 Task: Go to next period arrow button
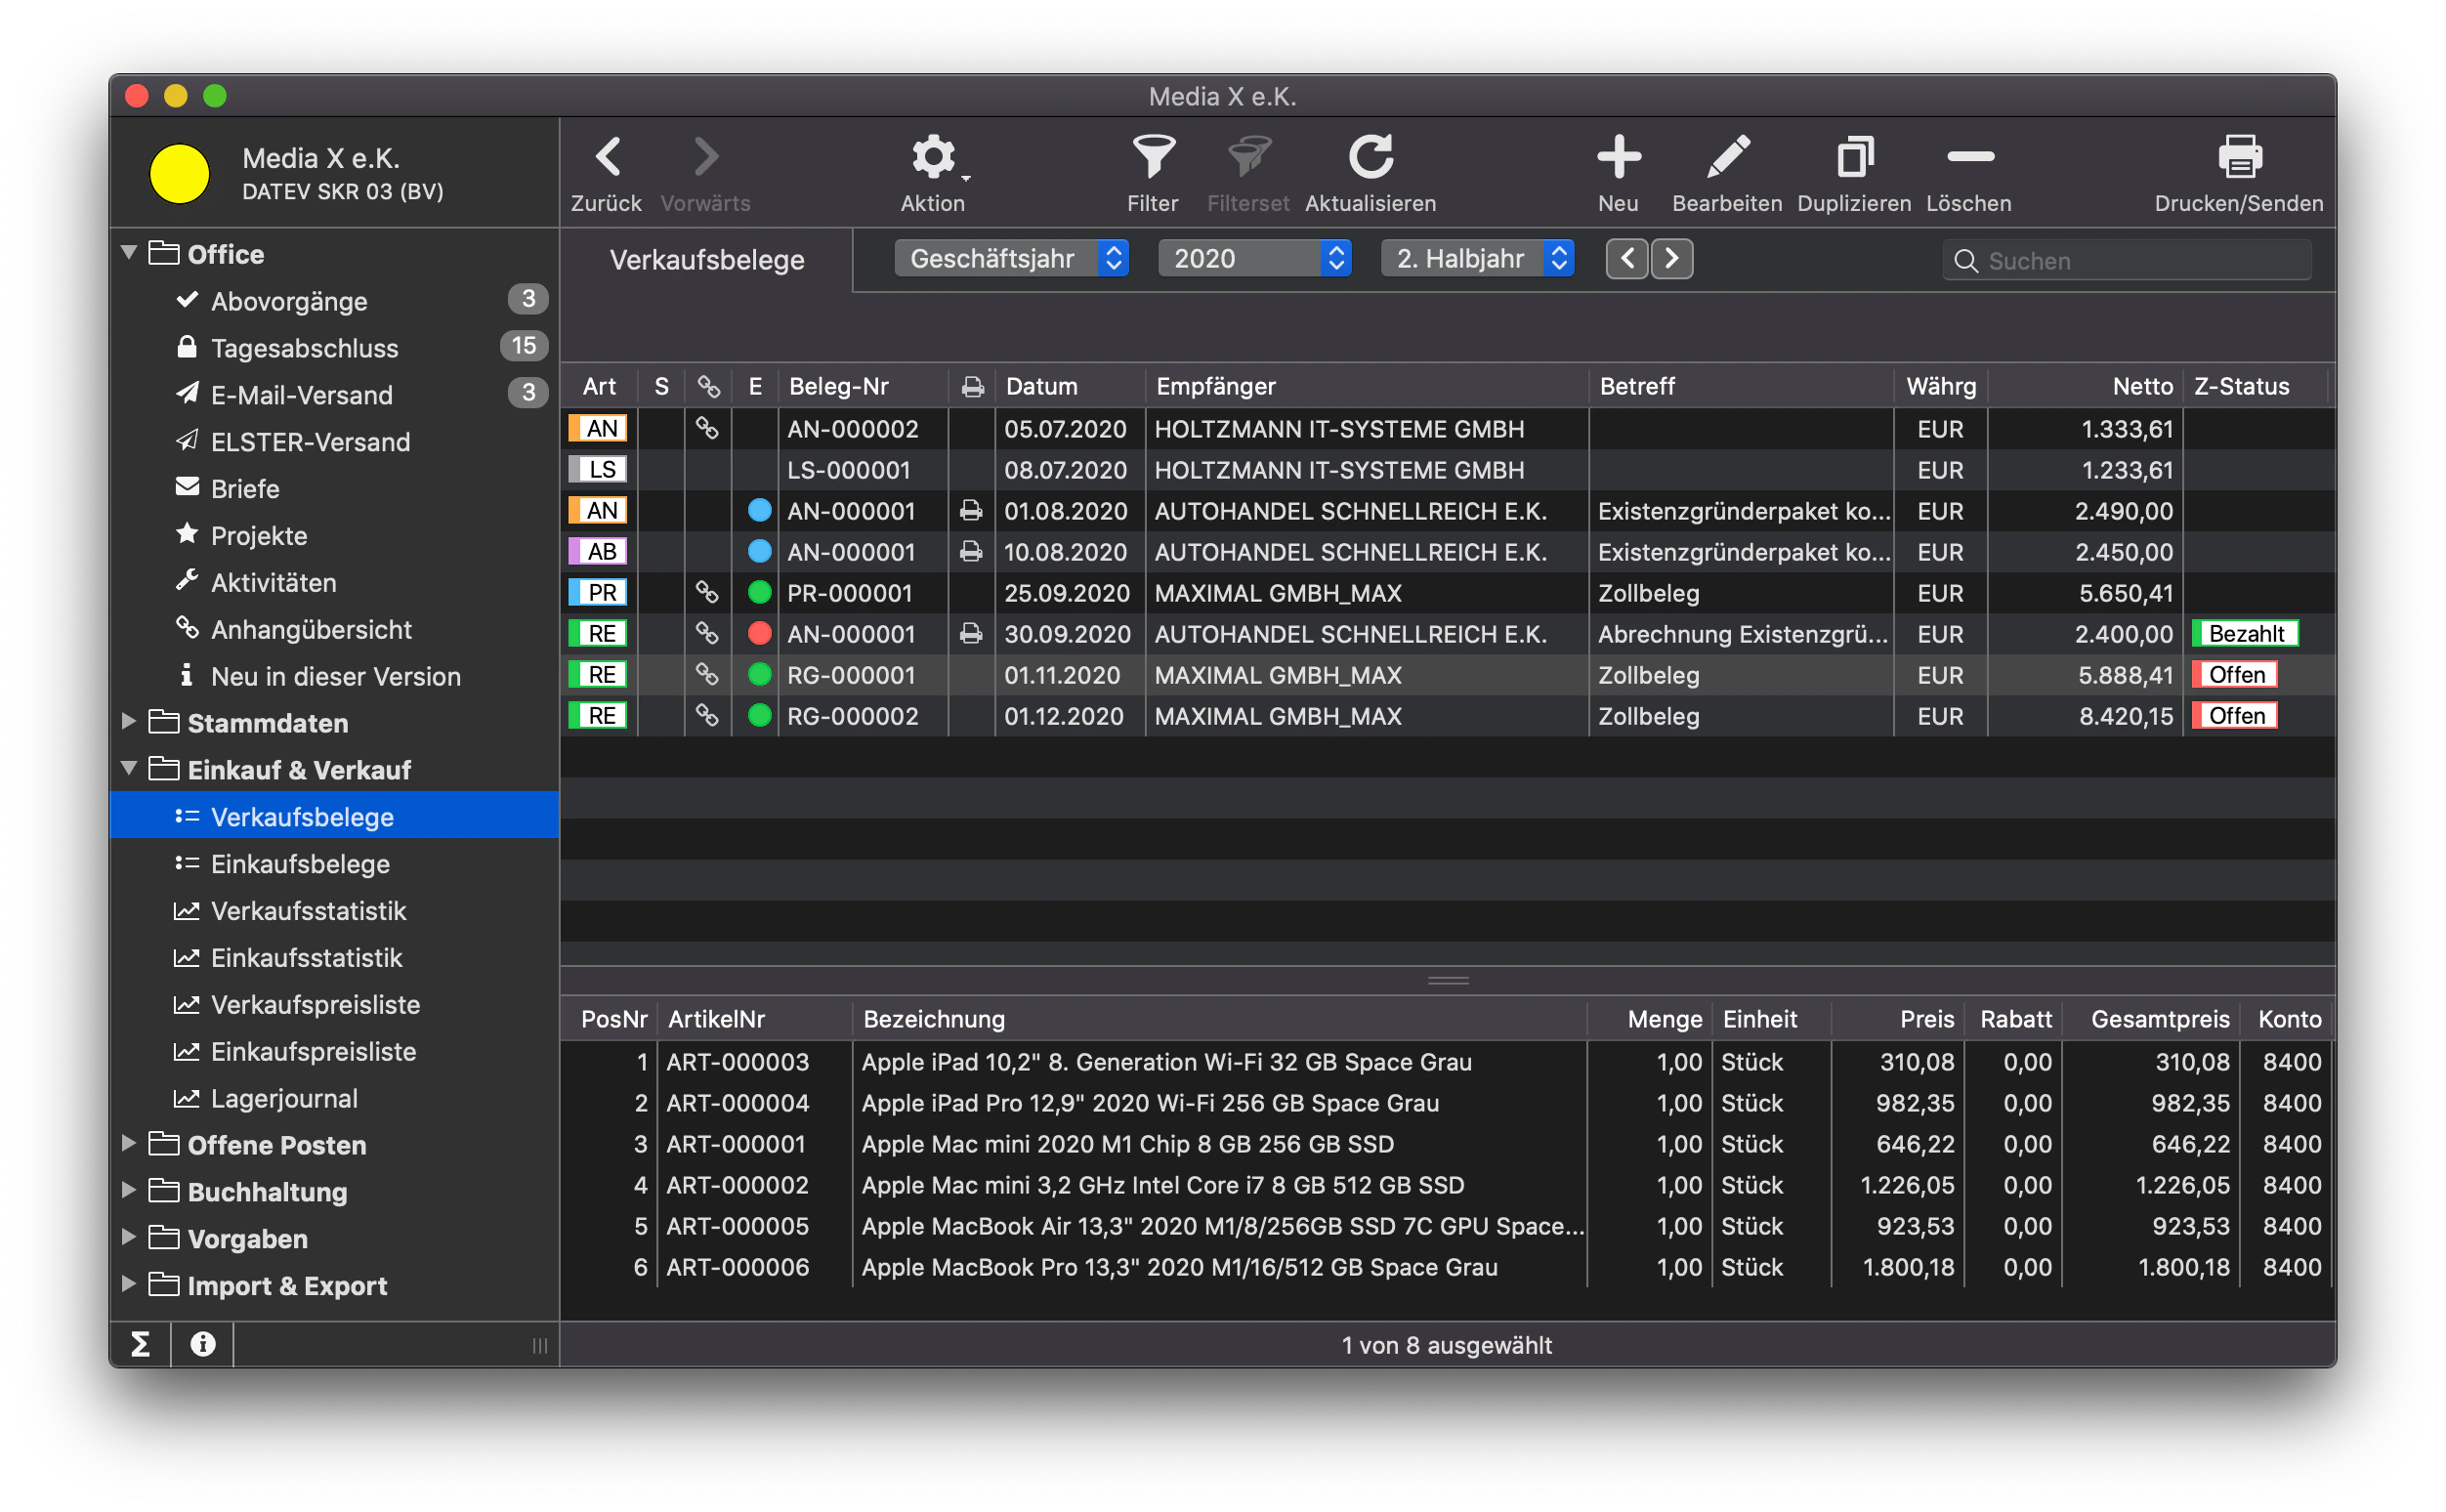click(x=1671, y=259)
